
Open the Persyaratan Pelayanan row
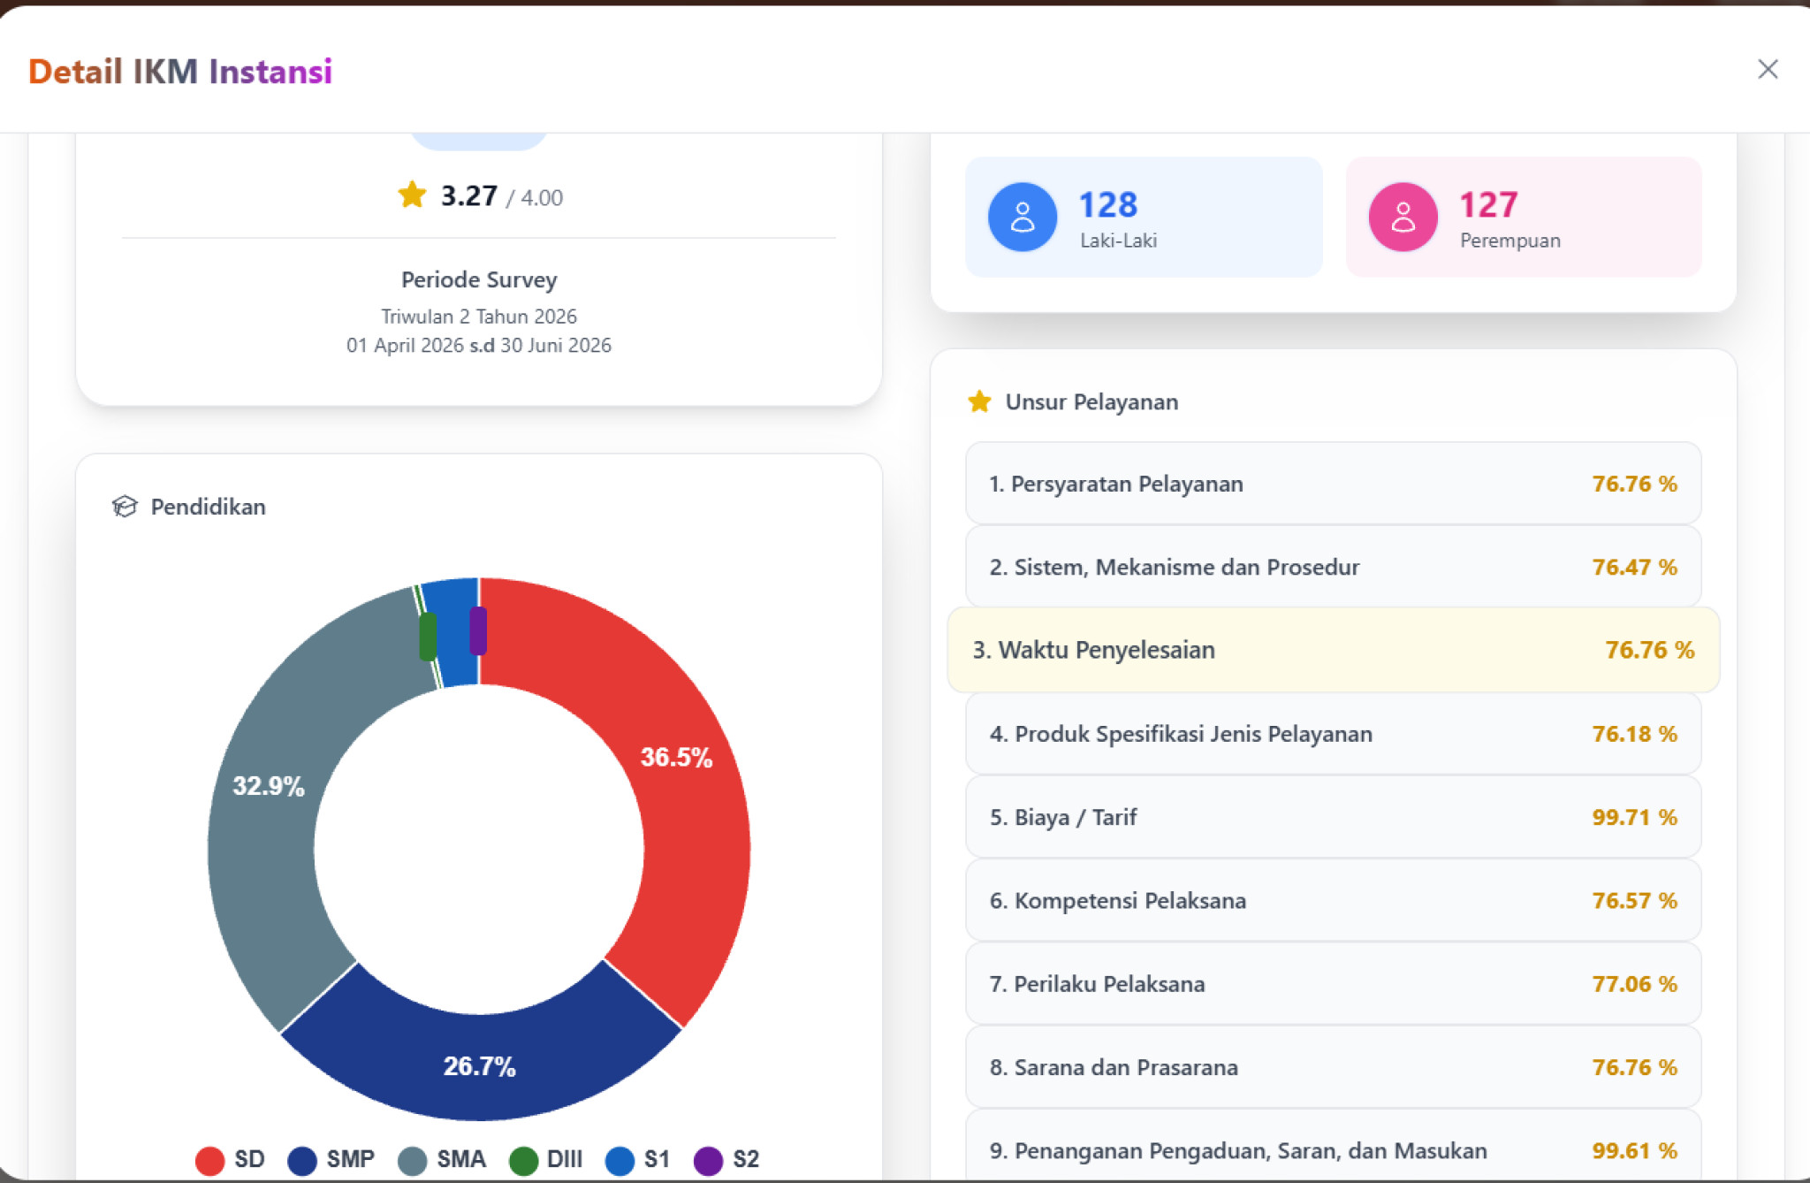[x=1333, y=484]
